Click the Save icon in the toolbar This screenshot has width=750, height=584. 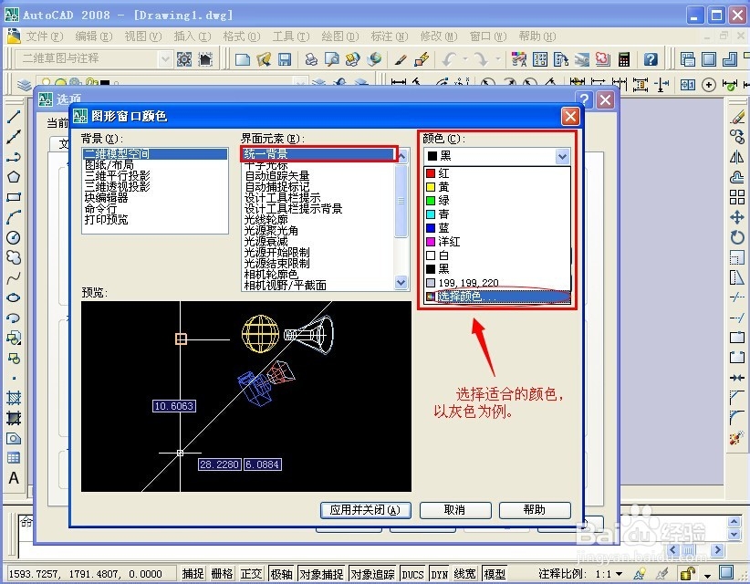(285, 59)
